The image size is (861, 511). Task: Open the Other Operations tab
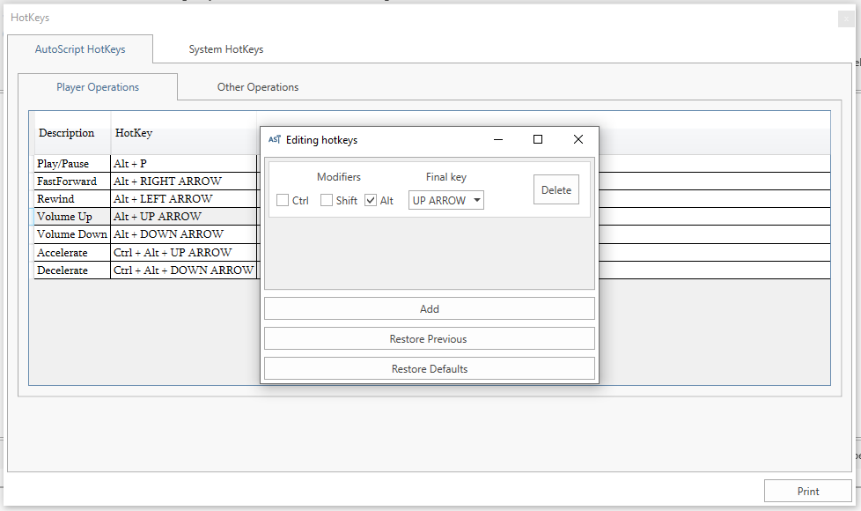point(258,87)
